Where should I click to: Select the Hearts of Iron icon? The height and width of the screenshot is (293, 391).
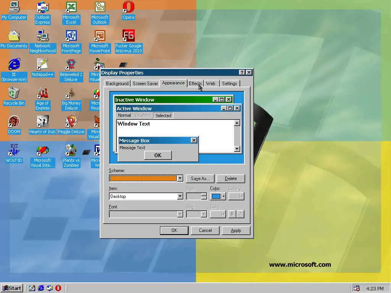coord(43,125)
